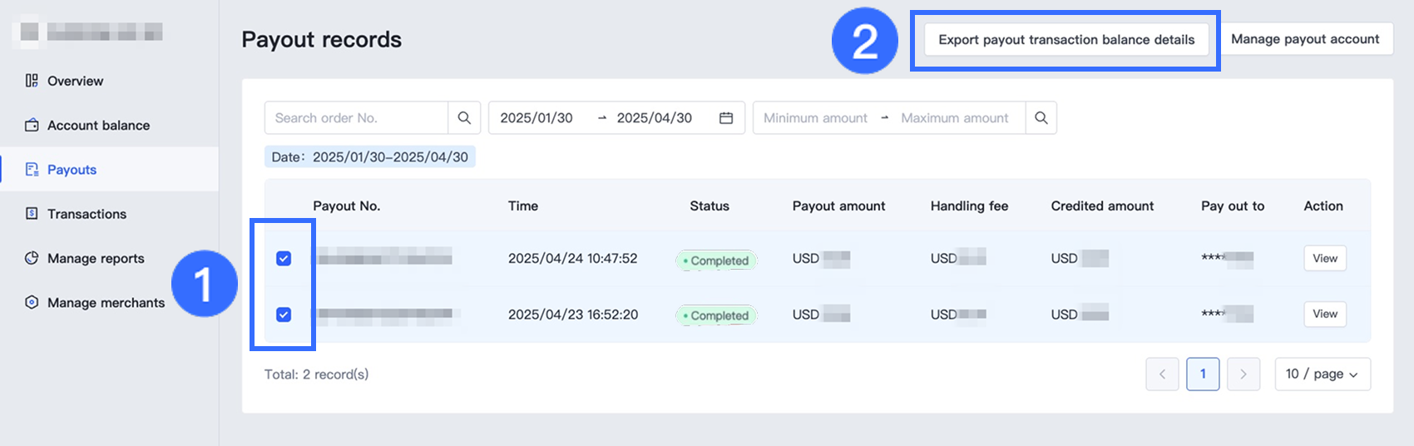Open the date range calendar icon
1414x446 pixels.
tap(725, 118)
